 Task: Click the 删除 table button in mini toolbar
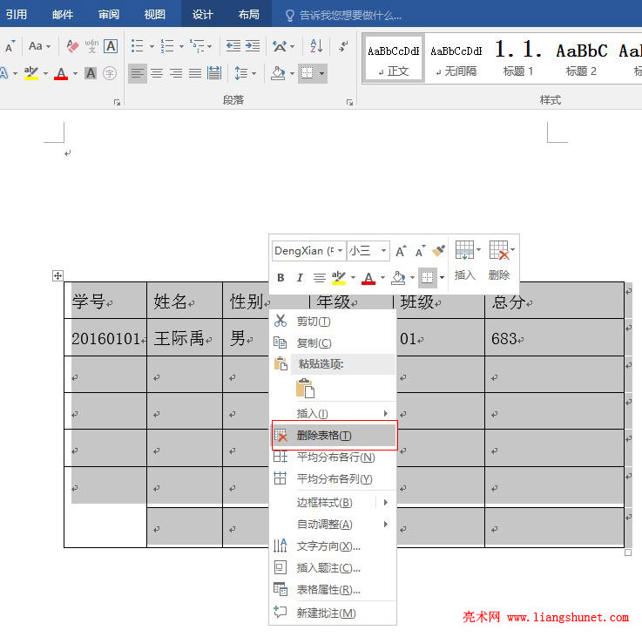tap(500, 261)
